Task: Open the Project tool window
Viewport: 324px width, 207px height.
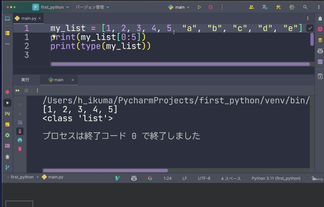Action: [8, 19]
